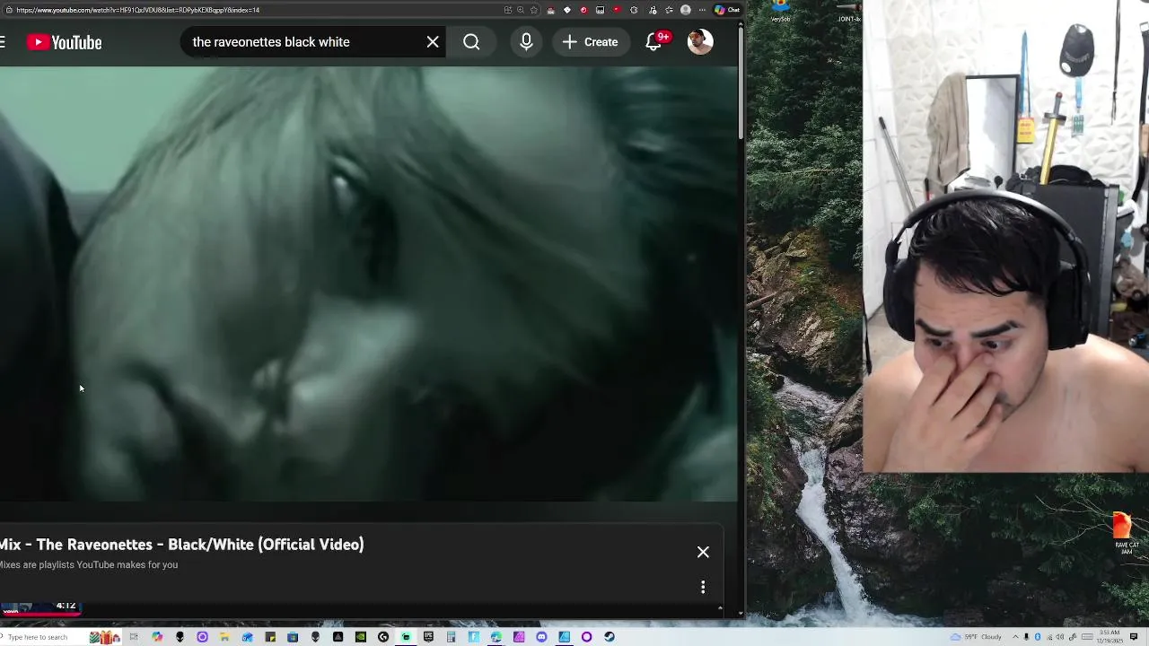Open the Action Center notification icon
Viewport: 1149px width, 646px height.
[x=1134, y=637]
